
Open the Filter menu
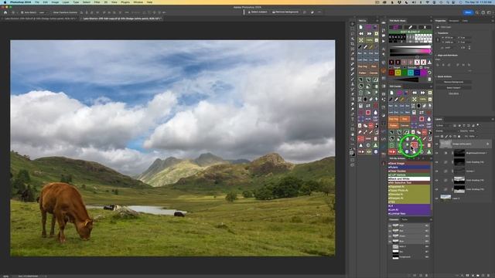pos(97,2)
